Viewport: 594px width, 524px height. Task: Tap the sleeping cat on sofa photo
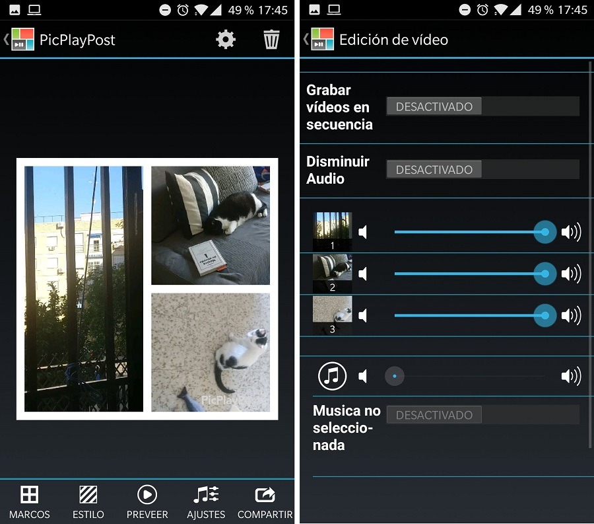coord(210,225)
